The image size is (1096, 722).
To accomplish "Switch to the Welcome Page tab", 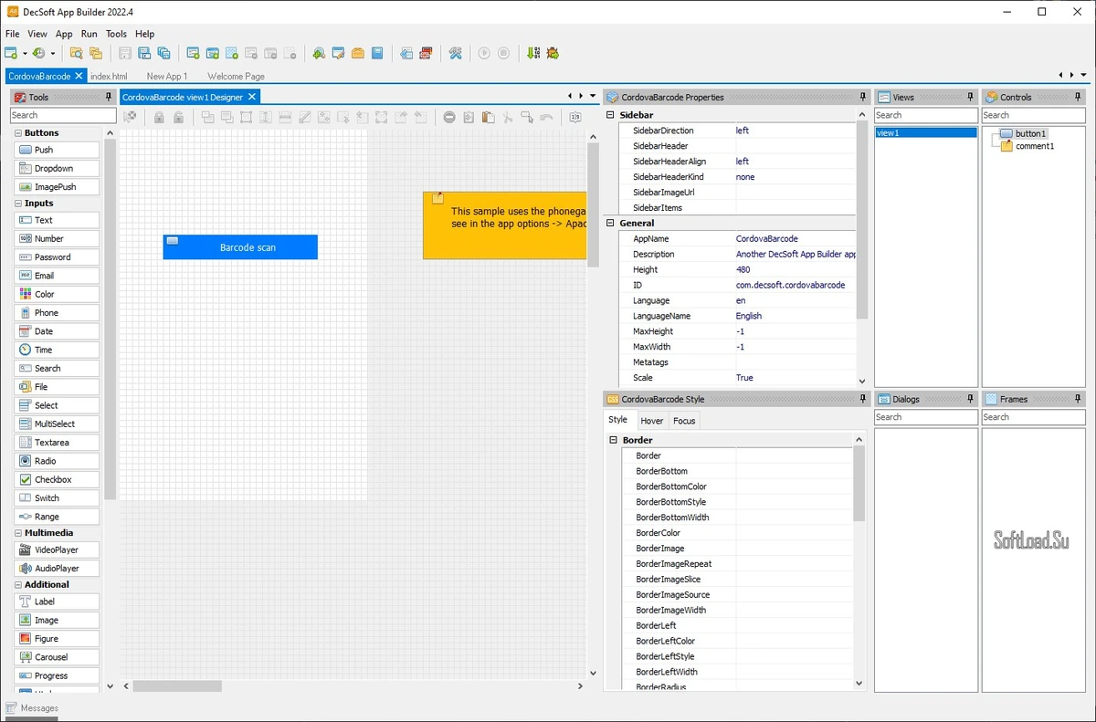I will pyautogui.click(x=236, y=77).
